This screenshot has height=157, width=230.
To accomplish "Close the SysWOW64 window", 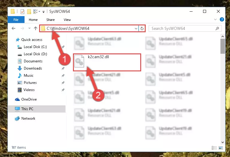I will coord(218,11).
